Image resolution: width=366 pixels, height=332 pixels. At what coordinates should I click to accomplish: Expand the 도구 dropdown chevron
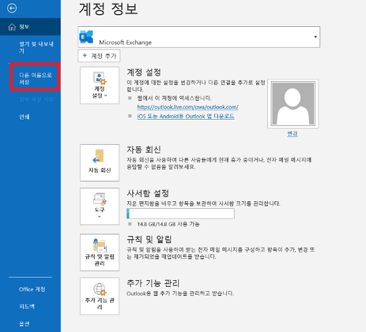99,217
